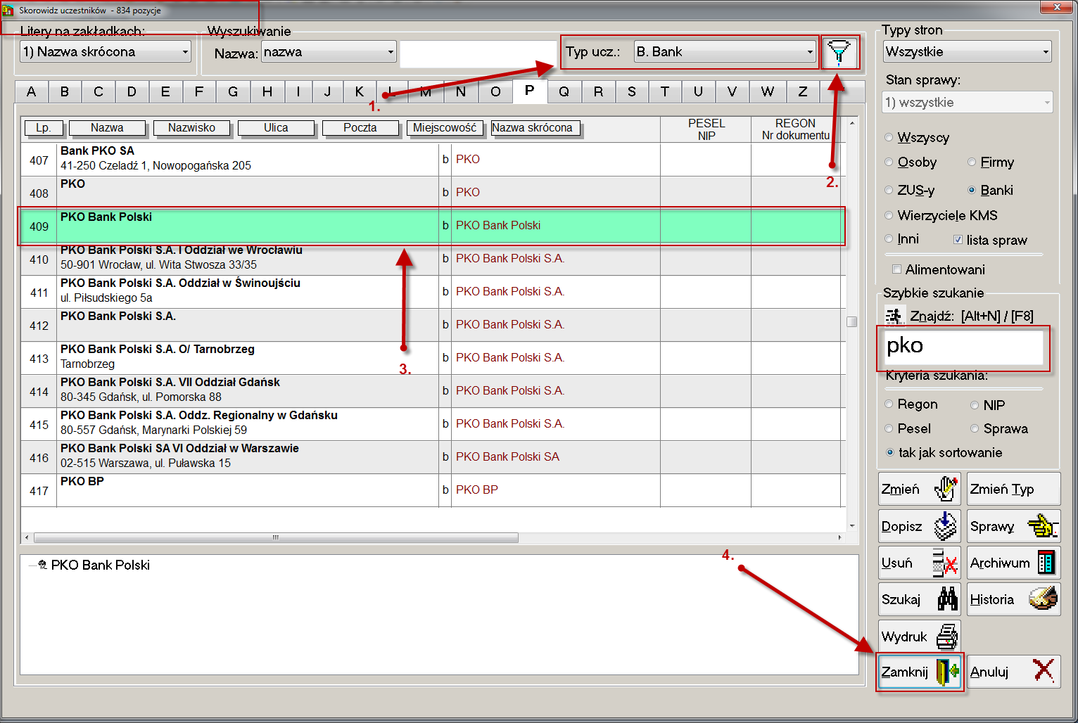The height and width of the screenshot is (723, 1078).
Task: Select the Wszyscy radio button
Action: pyautogui.click(x=889, y=138)
